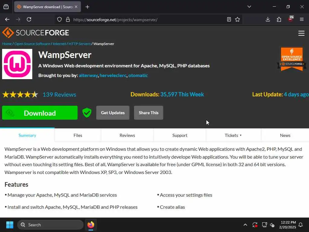Expand the Tickets dropdown tab

click(233, 135)
